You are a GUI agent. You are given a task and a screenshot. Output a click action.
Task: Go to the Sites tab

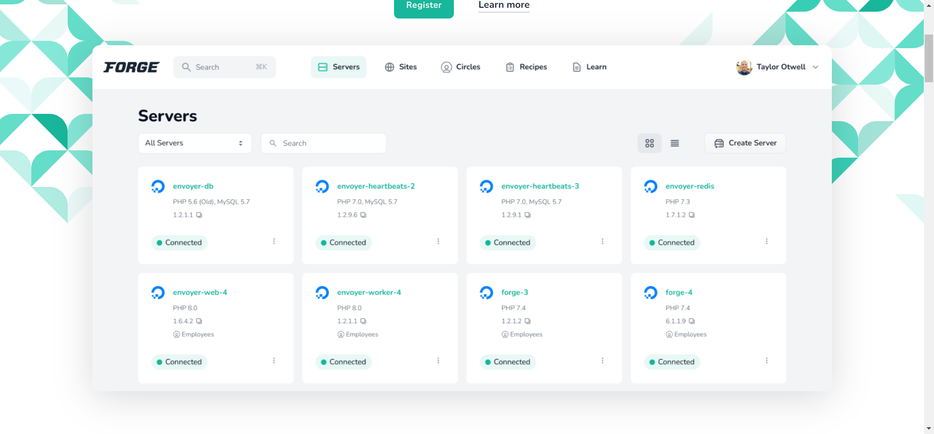[401, 67]
